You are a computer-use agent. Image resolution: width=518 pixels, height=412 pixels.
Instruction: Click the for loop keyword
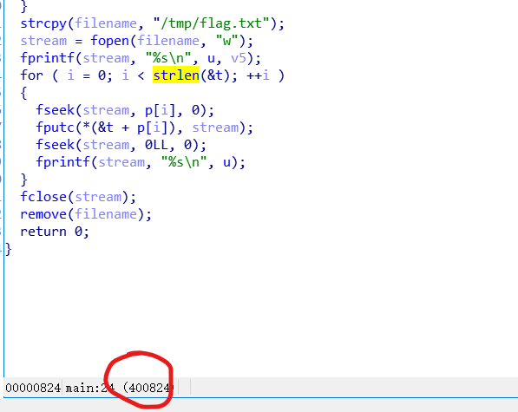[32, 75]
